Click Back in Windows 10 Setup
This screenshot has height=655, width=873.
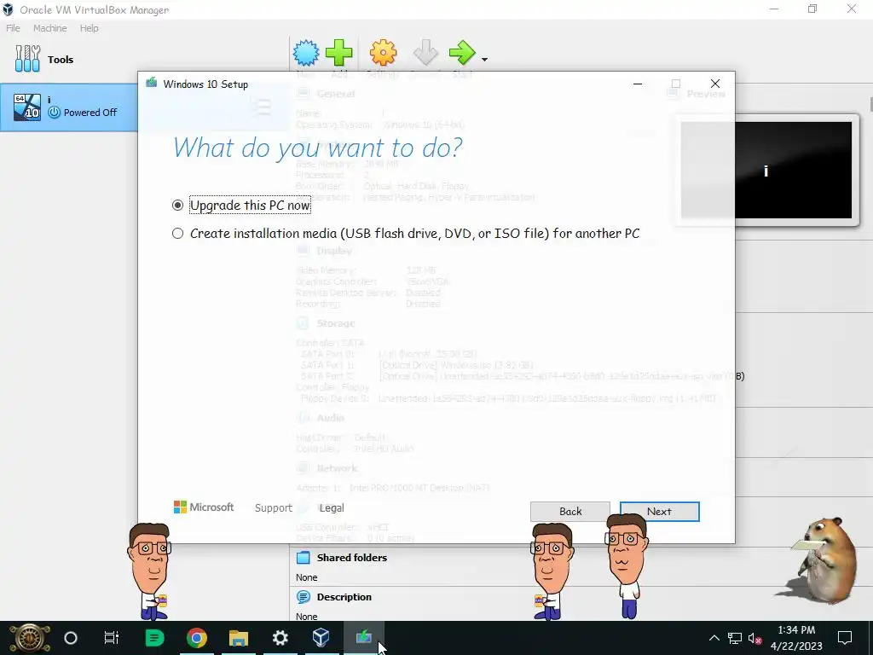pyautogui.click(x=570, y=512)
